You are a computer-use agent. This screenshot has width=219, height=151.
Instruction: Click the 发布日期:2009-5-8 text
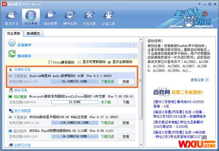[22, 102]
